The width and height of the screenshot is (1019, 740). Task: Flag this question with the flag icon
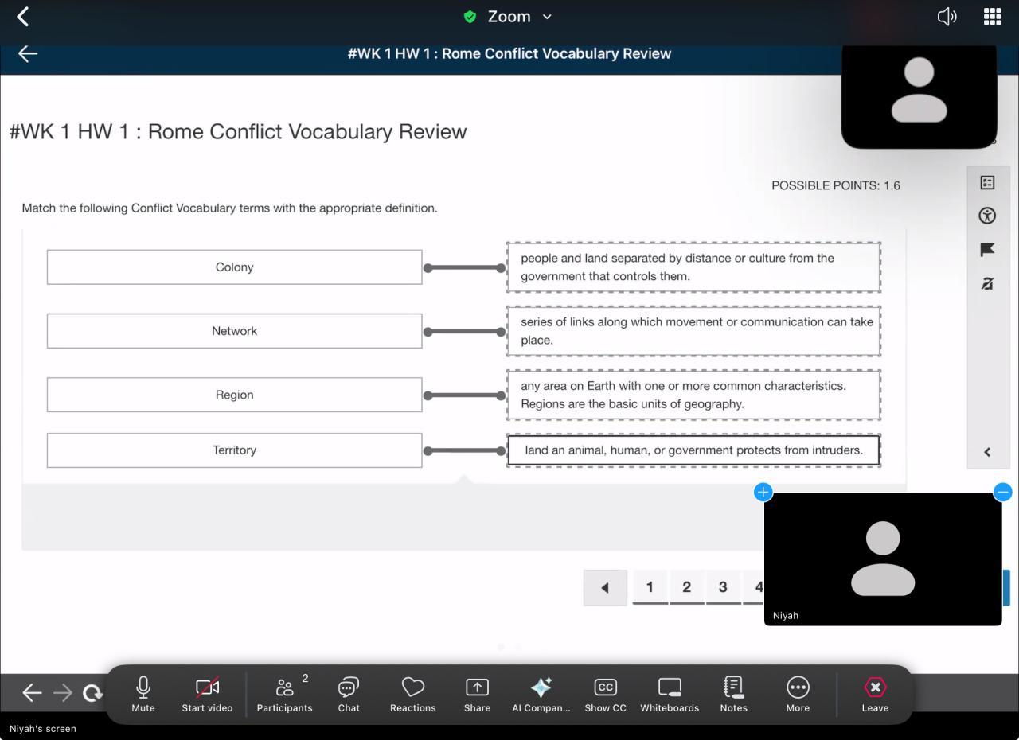[987, 250]
